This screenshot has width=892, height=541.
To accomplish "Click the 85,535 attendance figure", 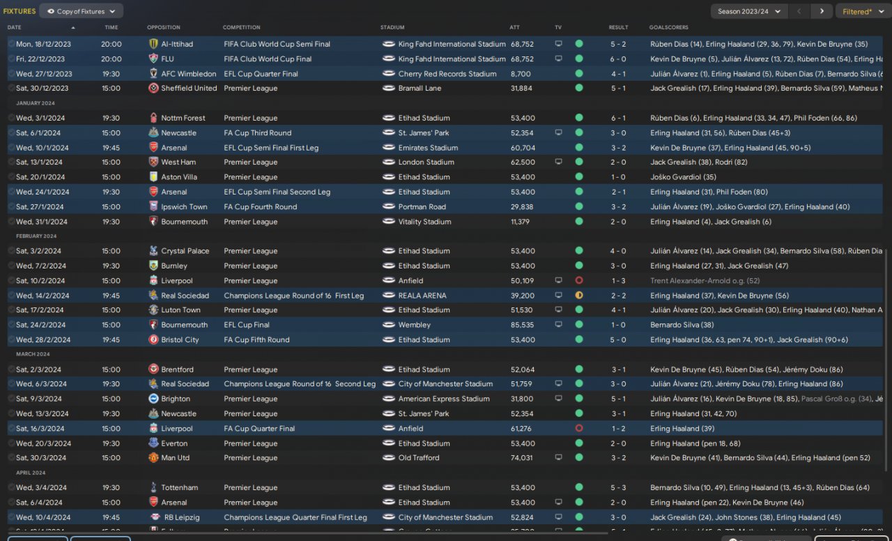I will [522, 325].
